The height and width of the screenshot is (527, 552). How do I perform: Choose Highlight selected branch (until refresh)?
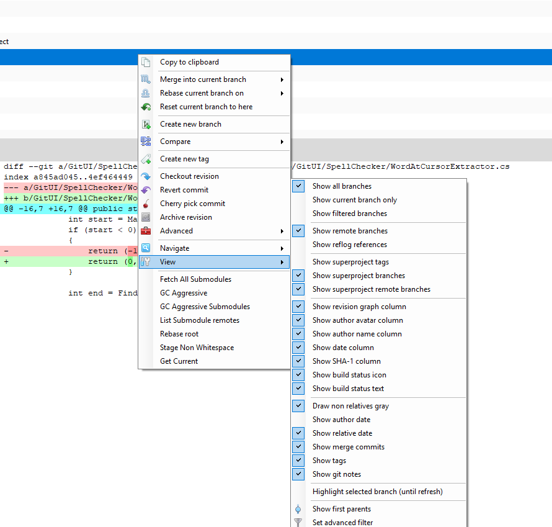[x=379, y=492]
